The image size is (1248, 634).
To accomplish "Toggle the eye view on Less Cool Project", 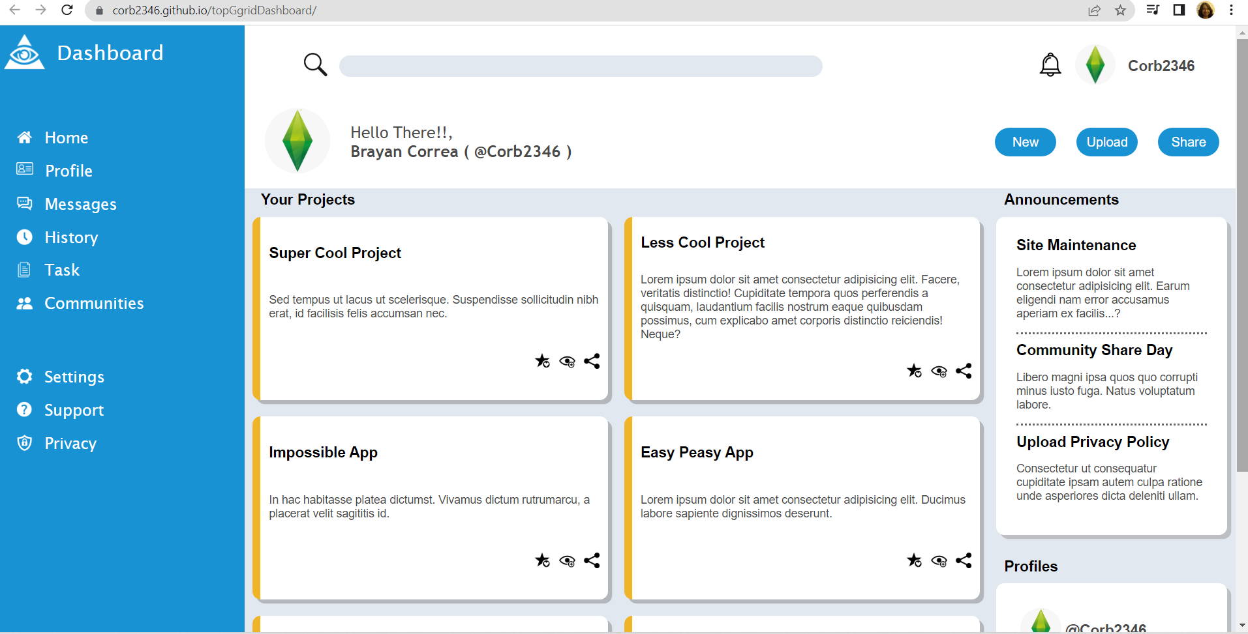I will (x=939, y=371).
